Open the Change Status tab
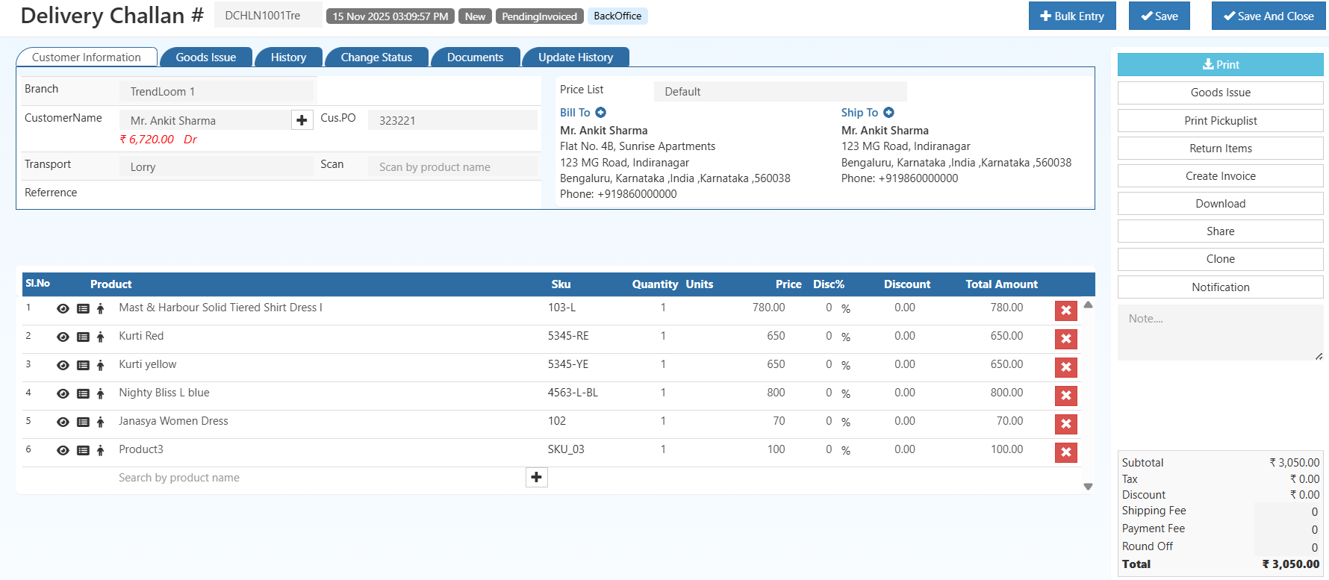This screenshot has width=1329, height=580. (376, 57)
